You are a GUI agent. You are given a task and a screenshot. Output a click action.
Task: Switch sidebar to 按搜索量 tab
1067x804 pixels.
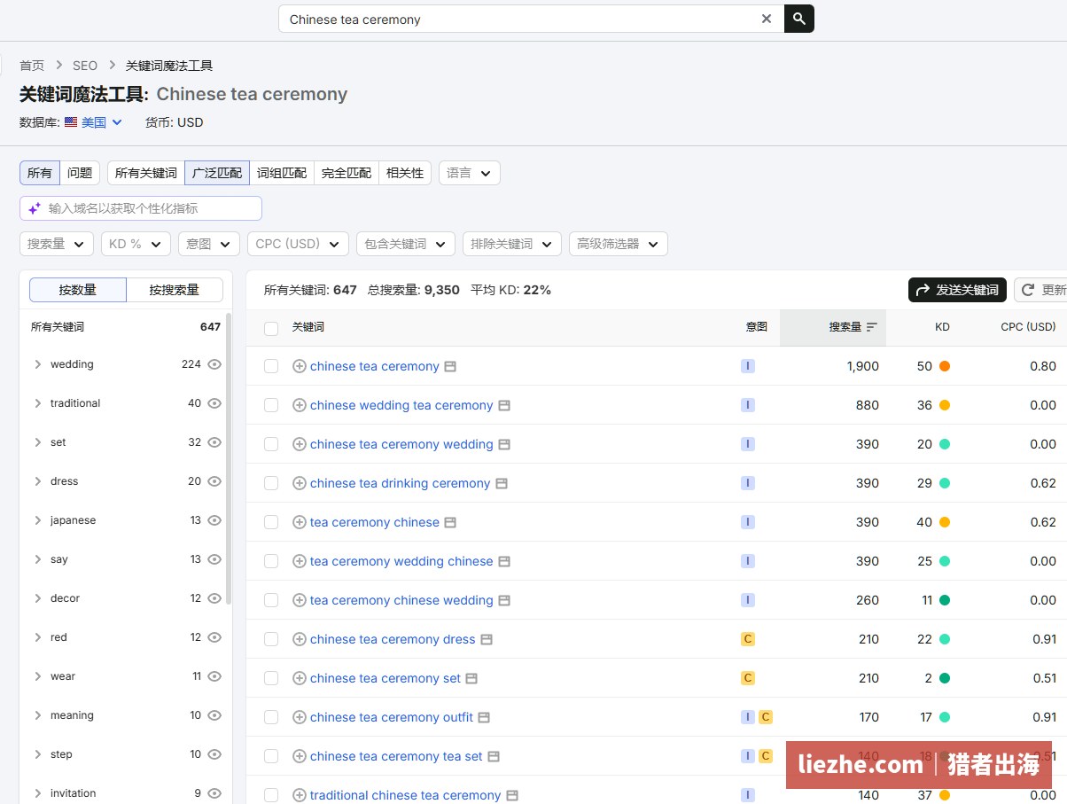click(x=175, y=290)
